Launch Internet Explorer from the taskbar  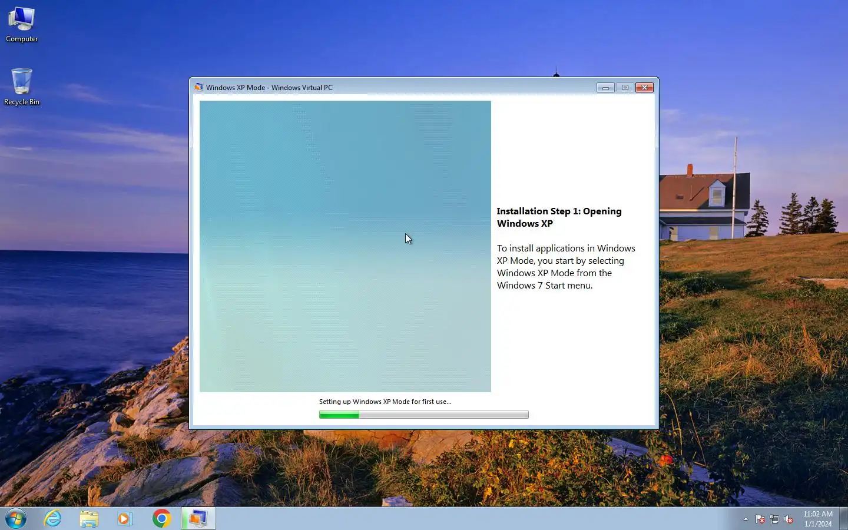coord(53,518)
